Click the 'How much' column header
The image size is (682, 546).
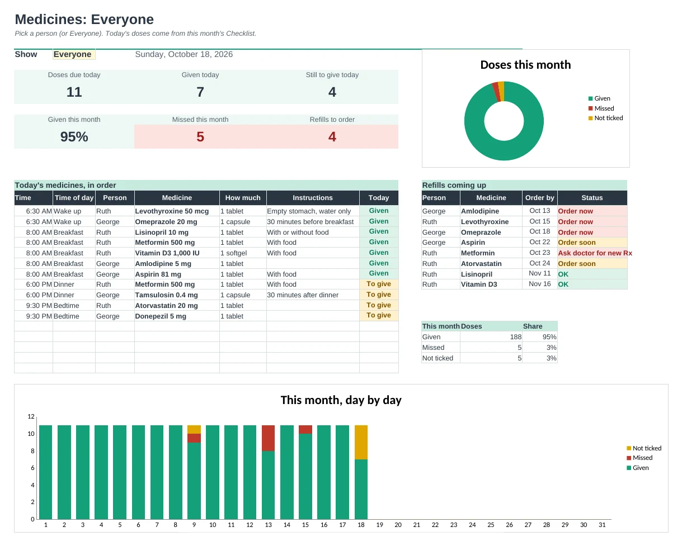(x=243, y=198)
